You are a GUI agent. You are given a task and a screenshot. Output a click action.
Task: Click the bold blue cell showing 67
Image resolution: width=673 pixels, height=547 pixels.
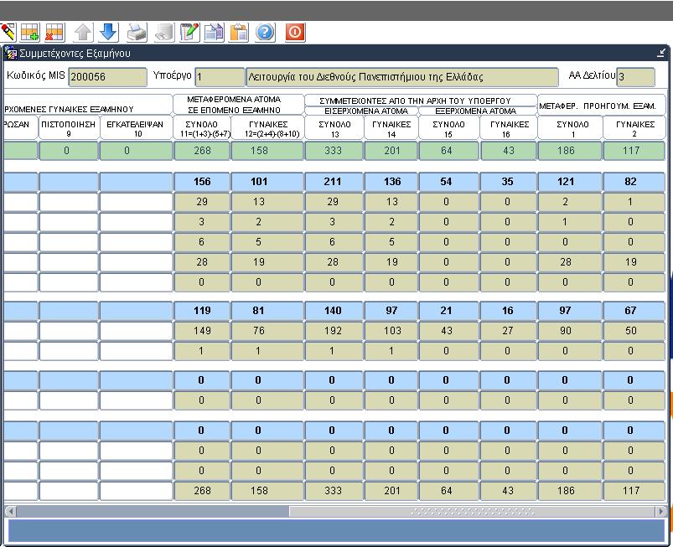point(634,311)
